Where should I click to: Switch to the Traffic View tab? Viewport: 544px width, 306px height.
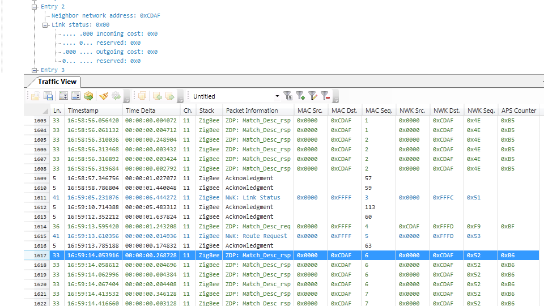click(x=57, y=82)
